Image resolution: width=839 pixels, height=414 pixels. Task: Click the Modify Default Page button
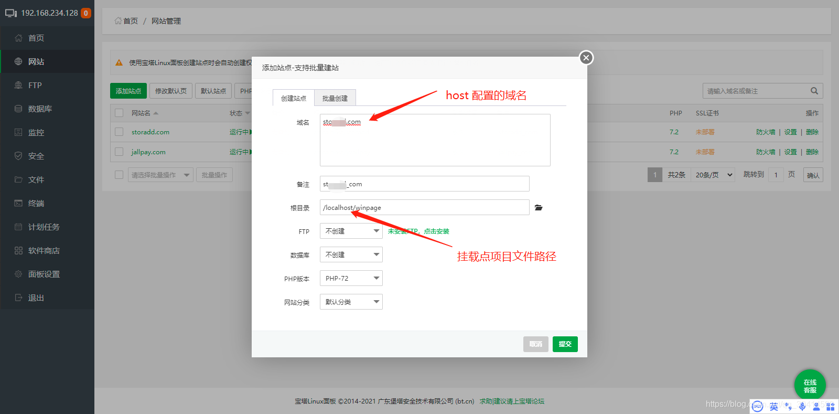click(171, 91)
